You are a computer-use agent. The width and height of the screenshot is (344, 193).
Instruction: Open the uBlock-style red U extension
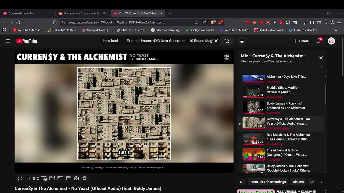(x=268, y=23)
